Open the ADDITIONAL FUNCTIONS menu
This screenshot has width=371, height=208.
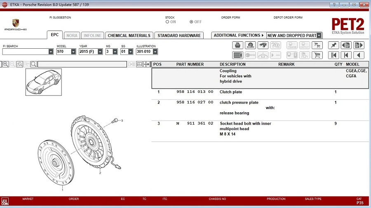239,35
